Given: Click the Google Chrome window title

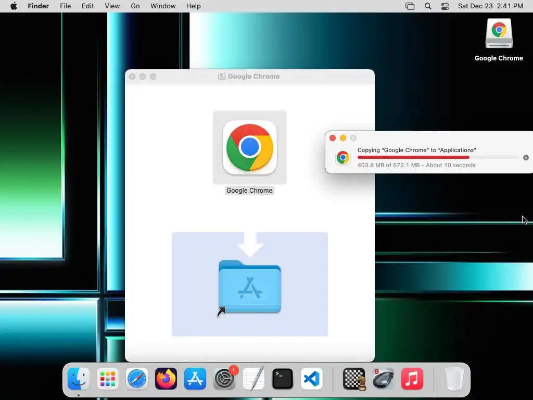Looking at the screenshot, I should click(x=254, y=77).
